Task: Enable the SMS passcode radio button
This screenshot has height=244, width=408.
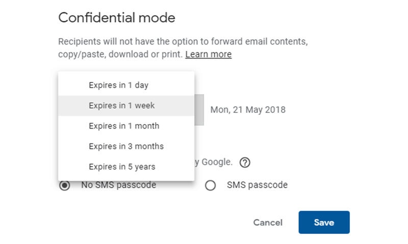Action: click(x=210, y=186)
